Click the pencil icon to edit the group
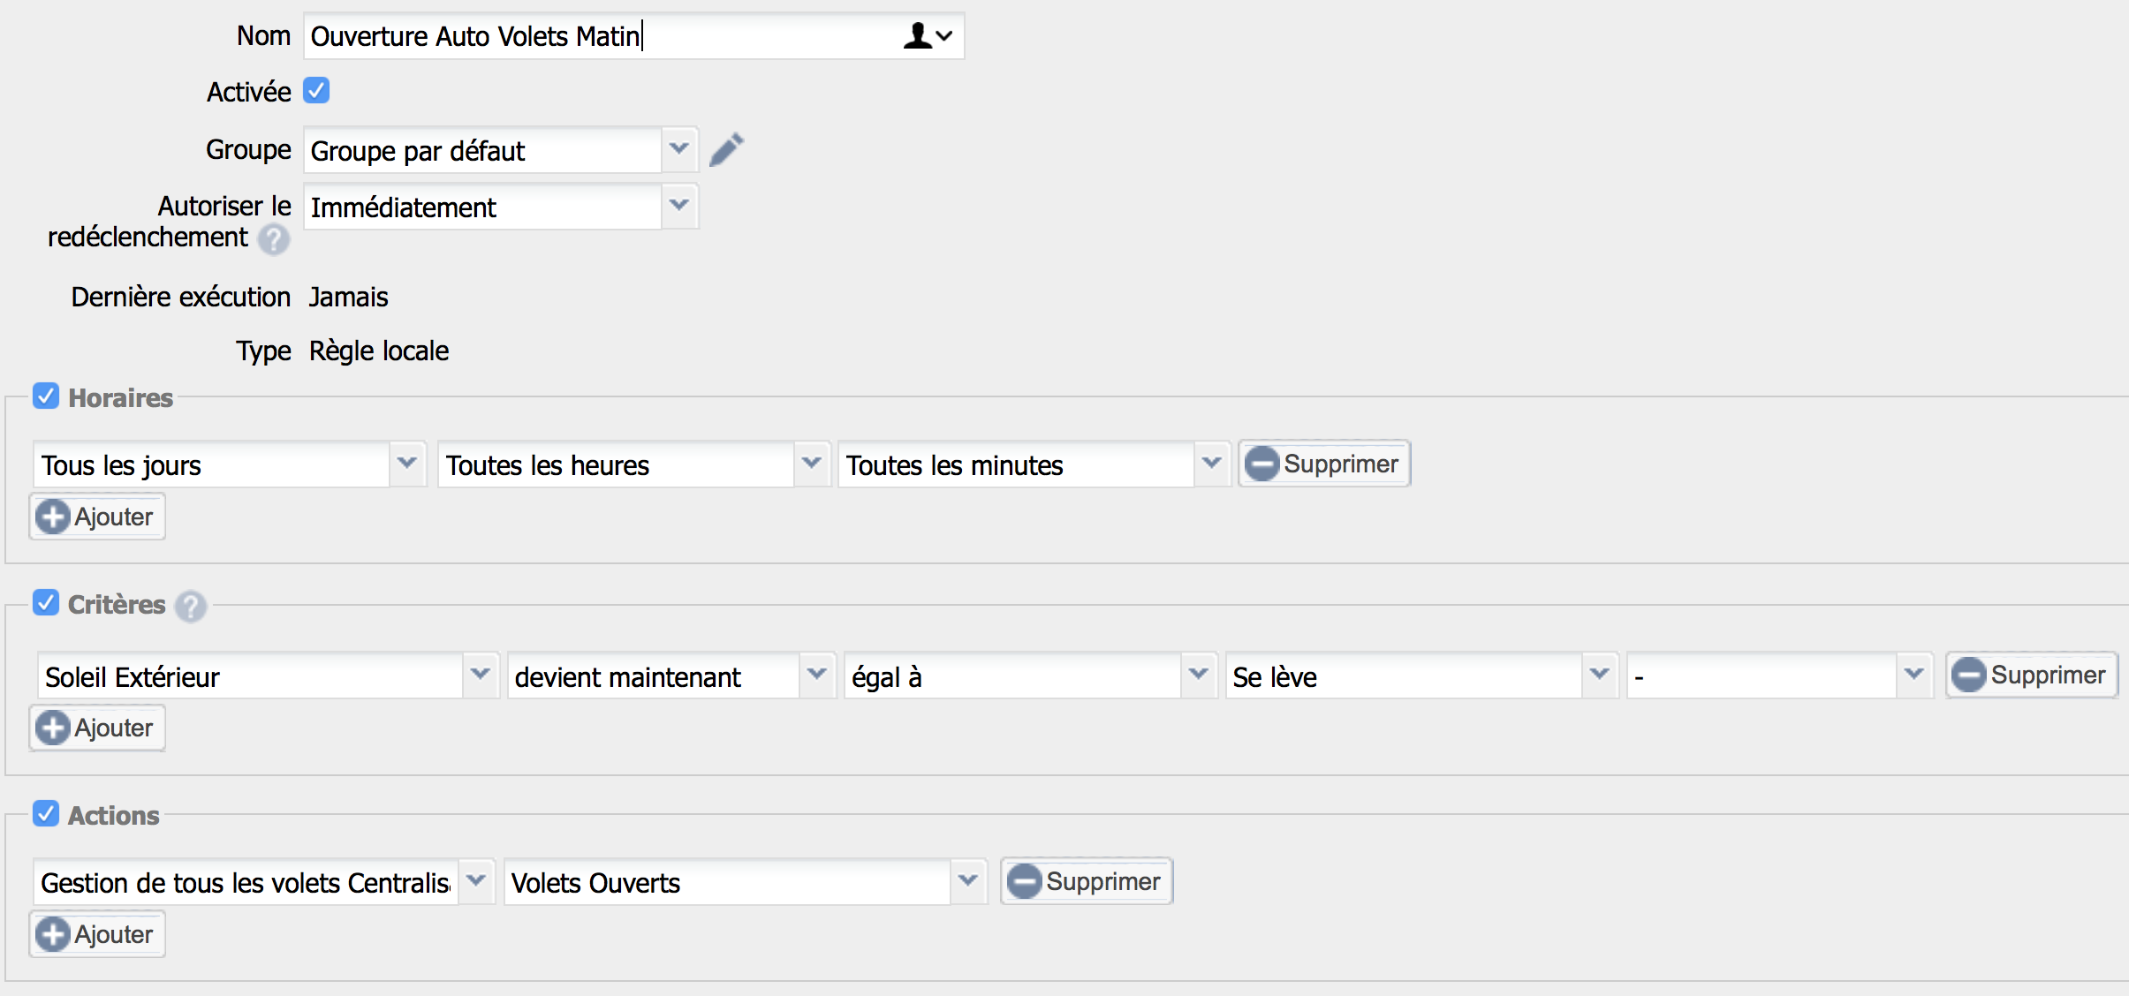 pos(726,149)
